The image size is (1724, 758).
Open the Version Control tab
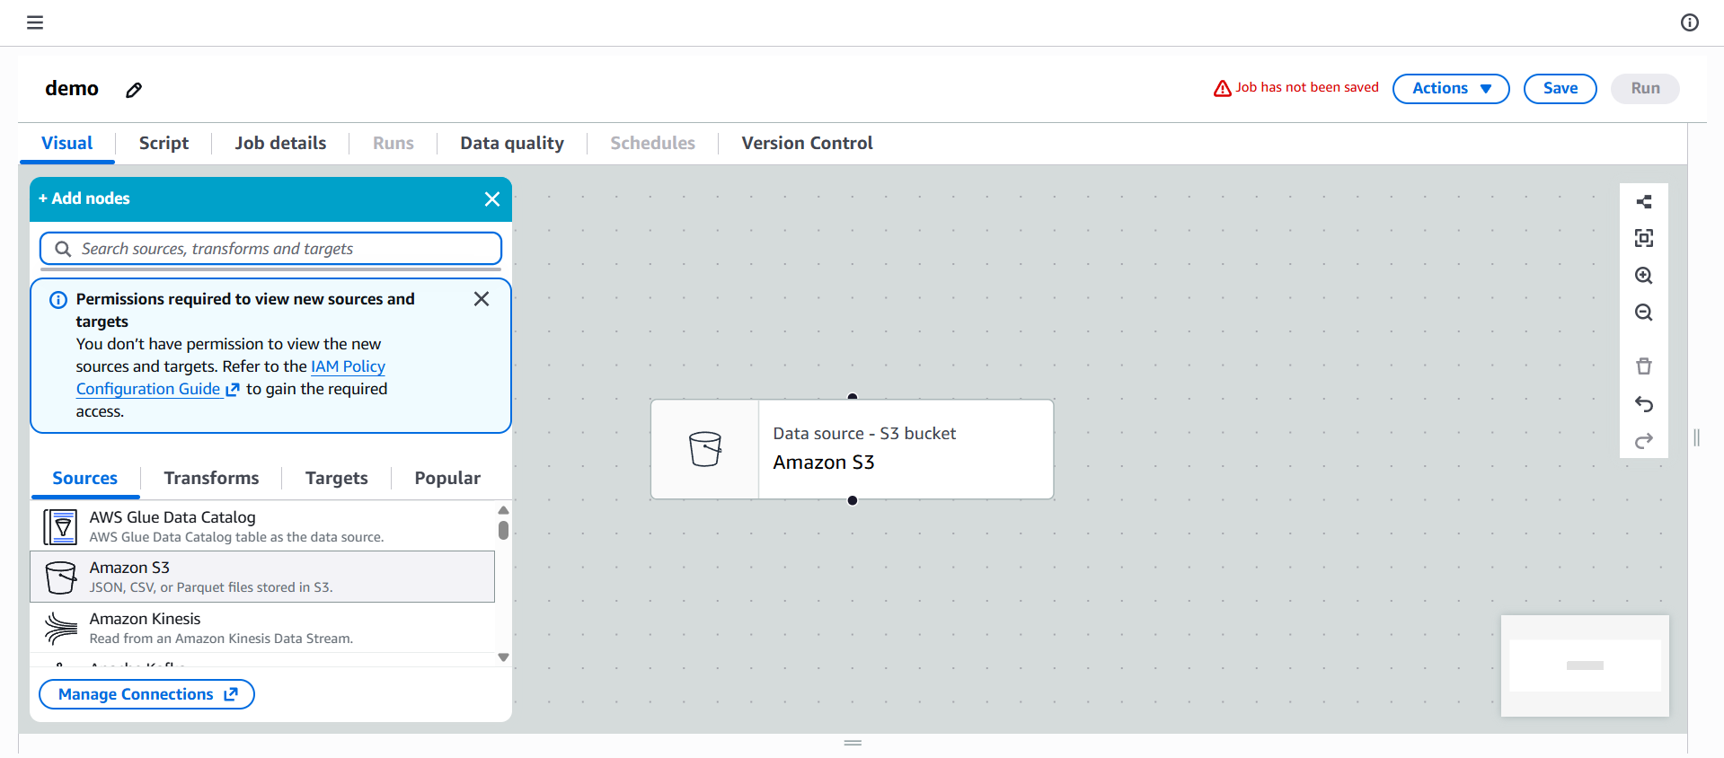(807, 144)
